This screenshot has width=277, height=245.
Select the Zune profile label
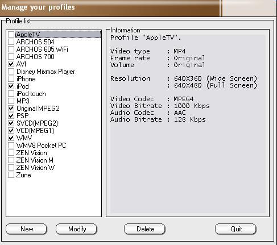(x=23, y=175)
